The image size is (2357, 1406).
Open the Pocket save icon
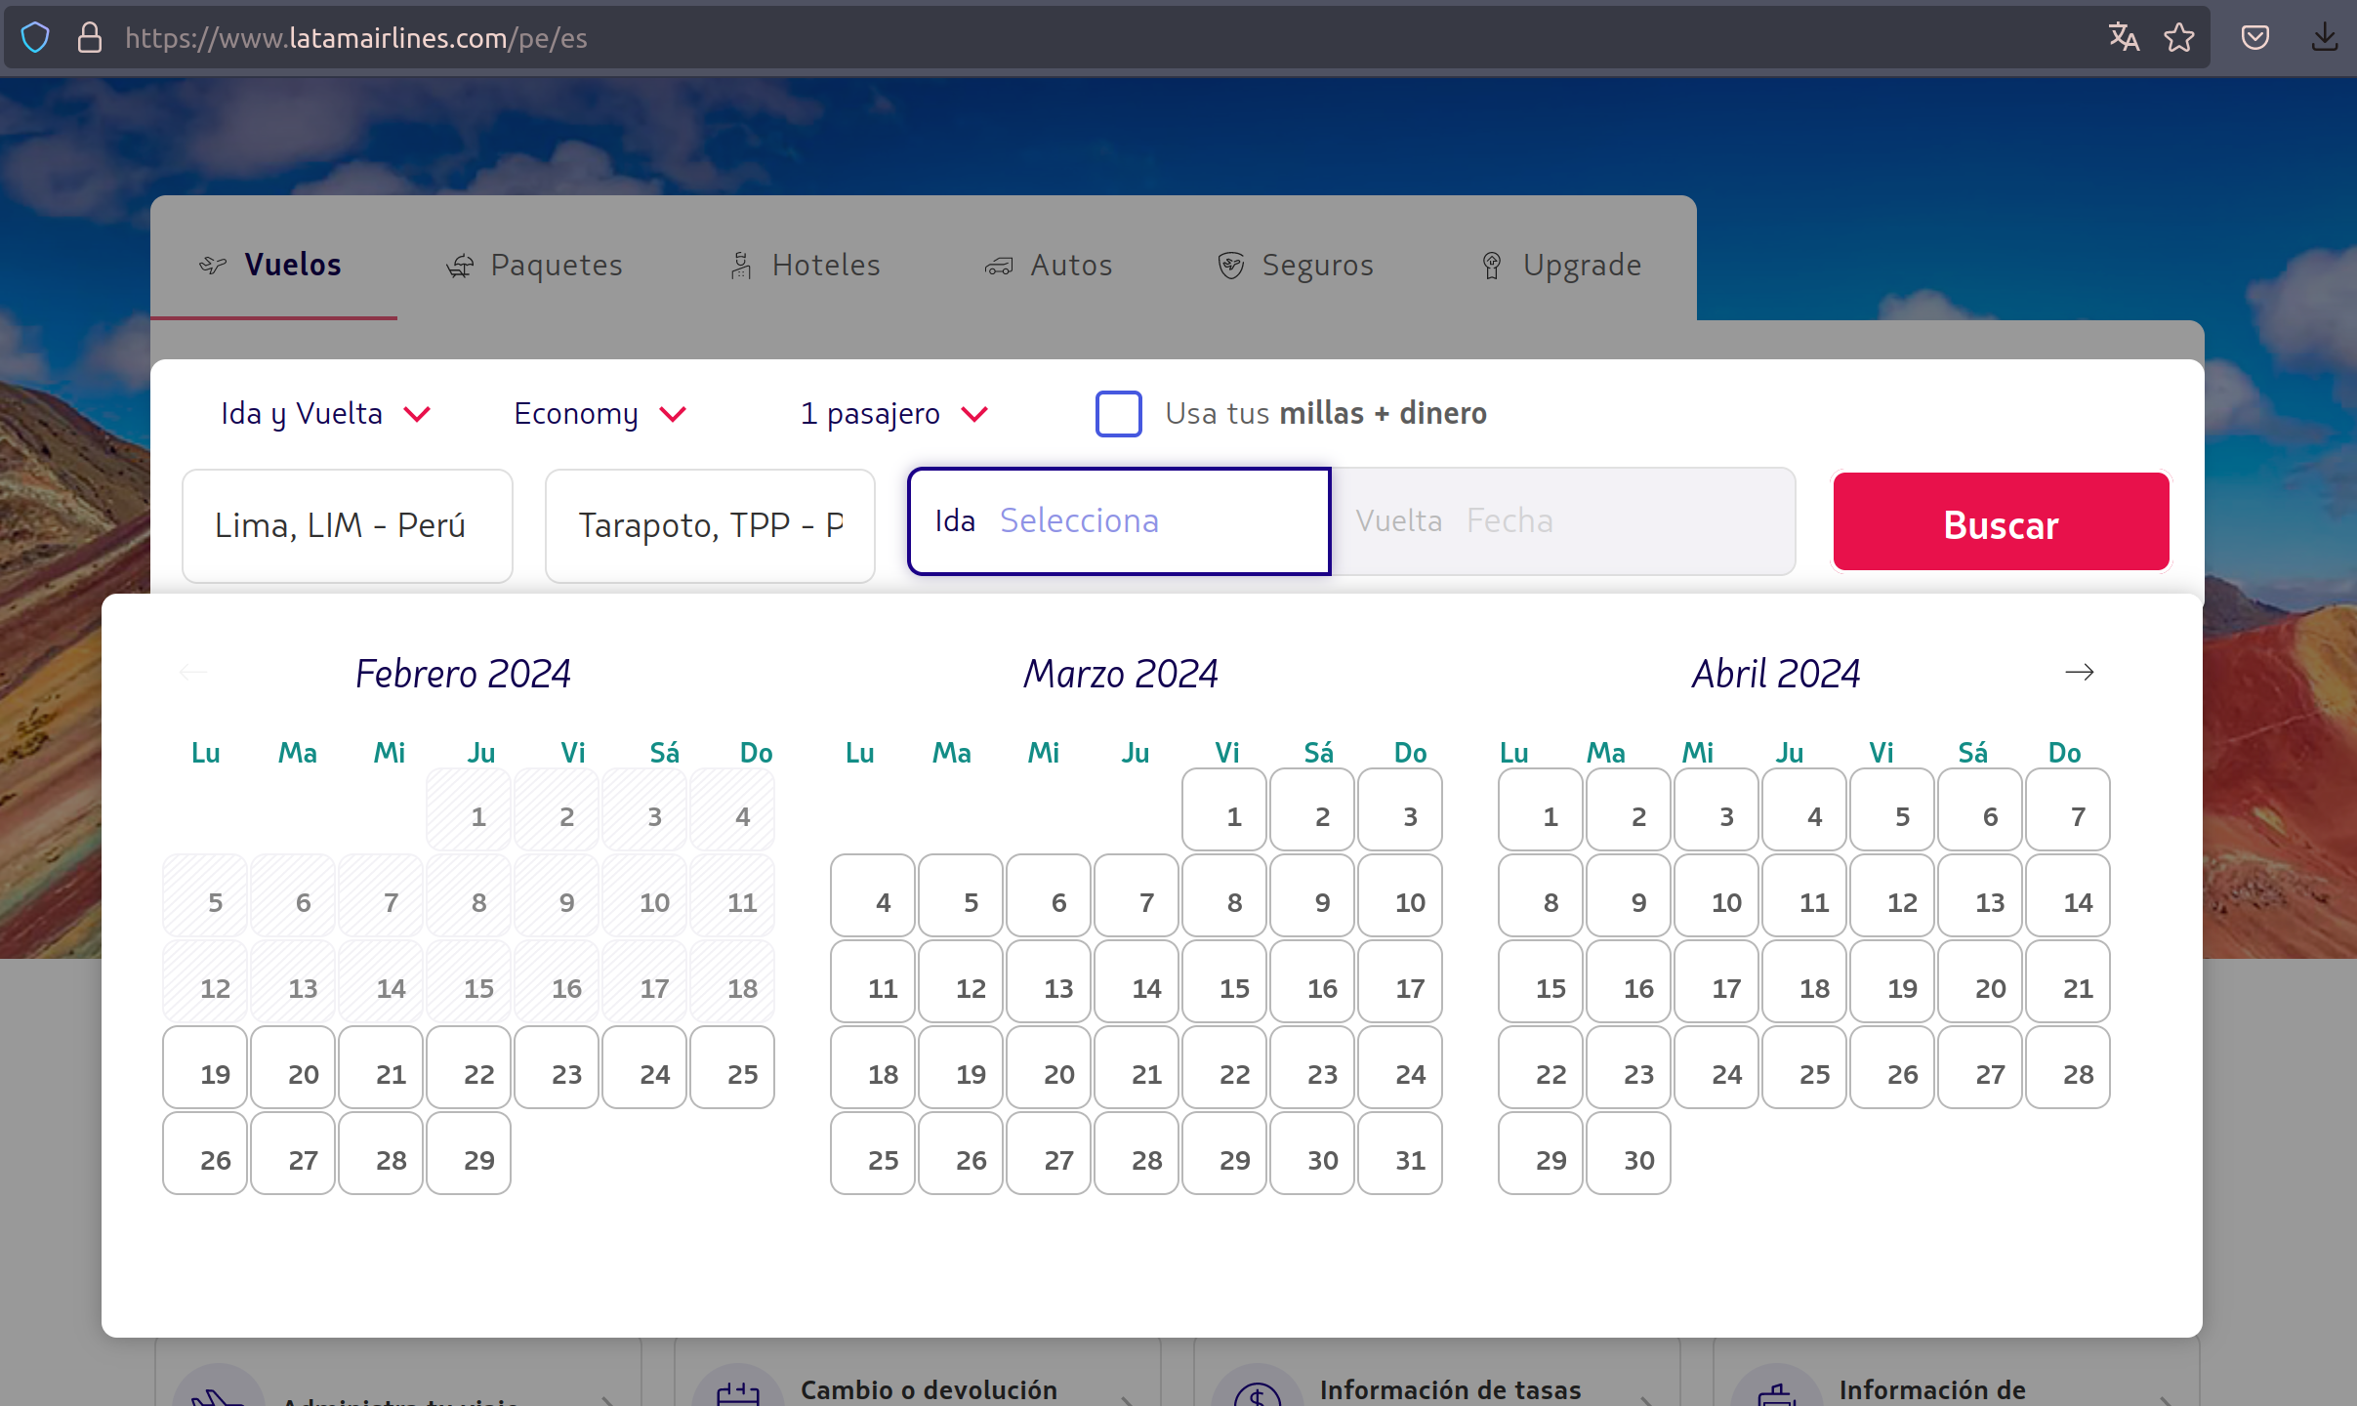pyautogui.click(x=2254, y=38)
